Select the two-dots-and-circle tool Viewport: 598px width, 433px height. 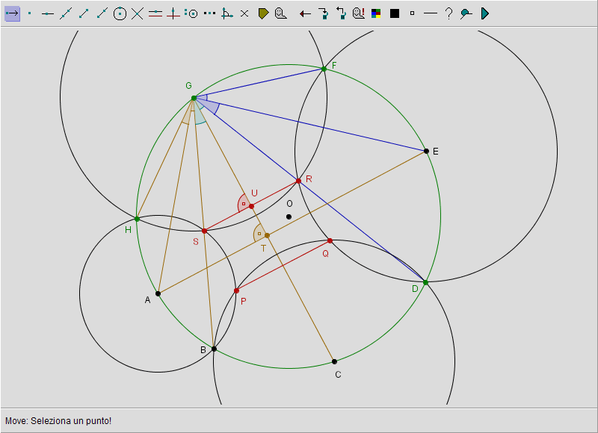coord(191,13)
